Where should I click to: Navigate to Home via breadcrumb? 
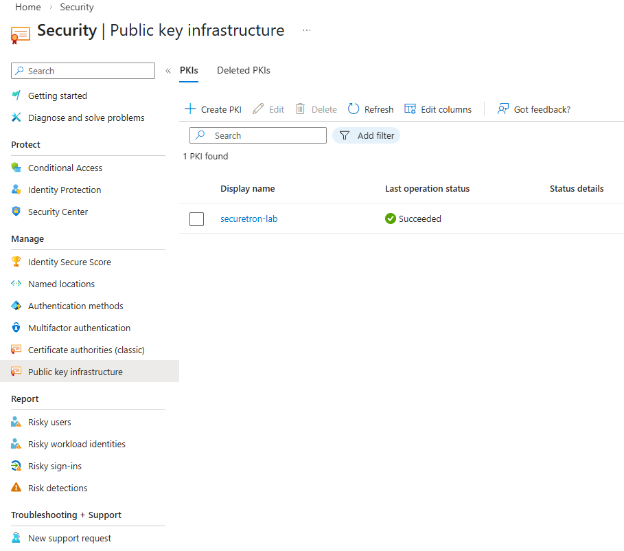27,7
